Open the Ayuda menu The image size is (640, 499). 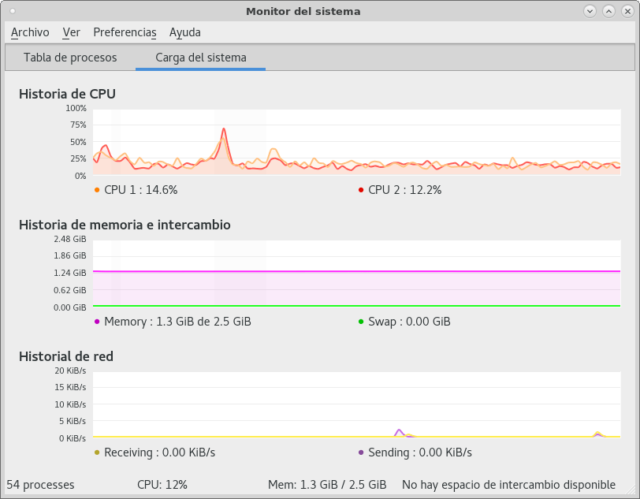pyautogui.click(x=185, y=32)
